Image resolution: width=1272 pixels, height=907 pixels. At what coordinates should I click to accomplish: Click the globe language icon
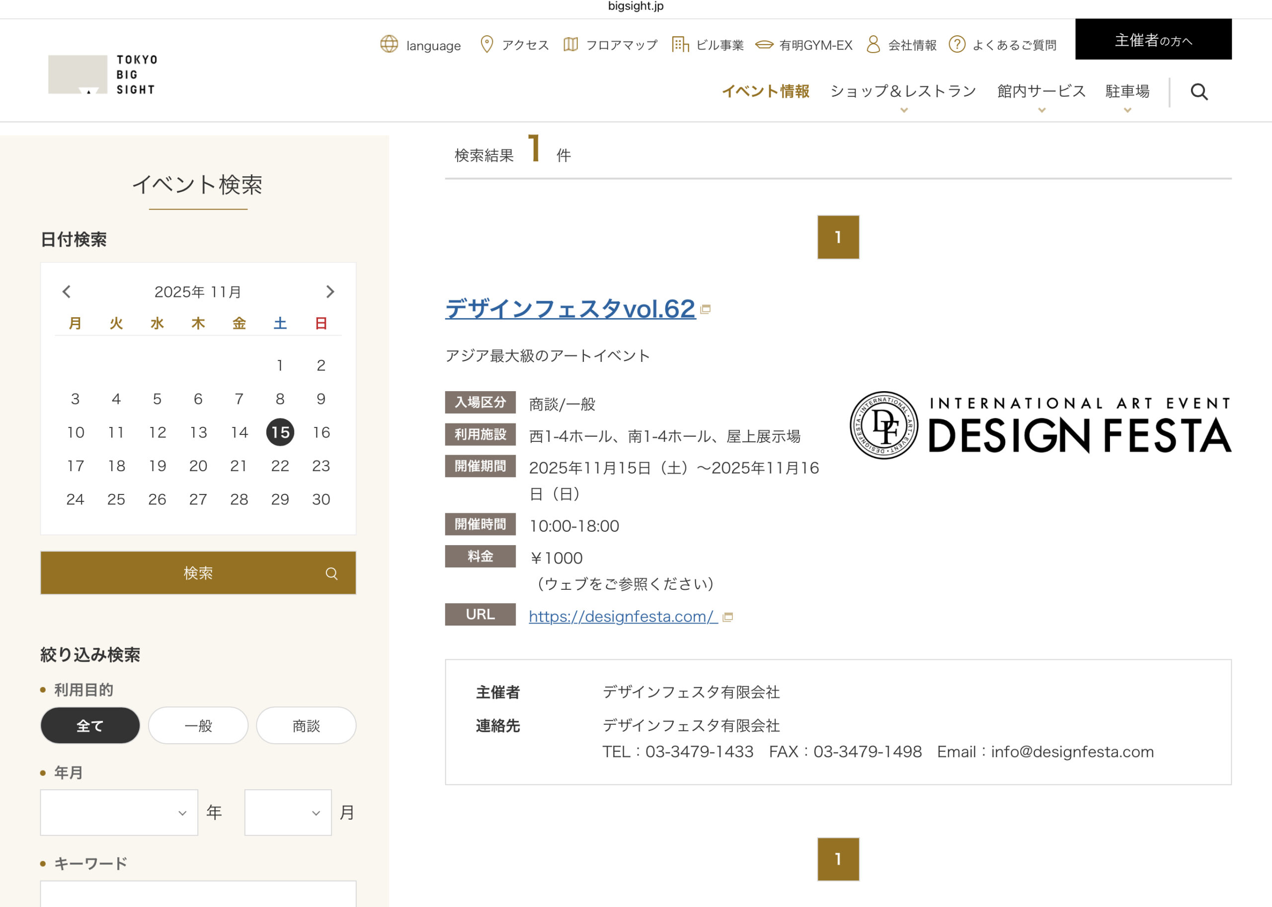click(389, 44)
